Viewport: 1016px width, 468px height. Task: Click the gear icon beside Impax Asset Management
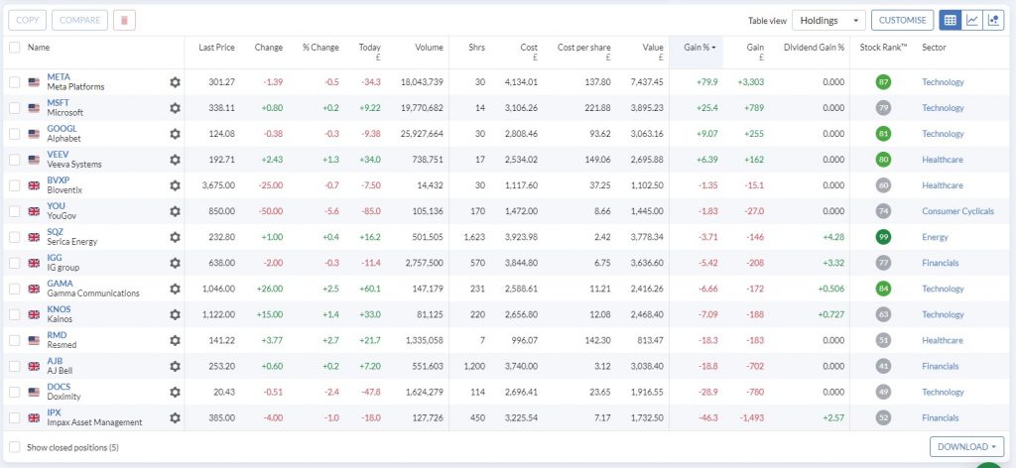tap(175, 417)
